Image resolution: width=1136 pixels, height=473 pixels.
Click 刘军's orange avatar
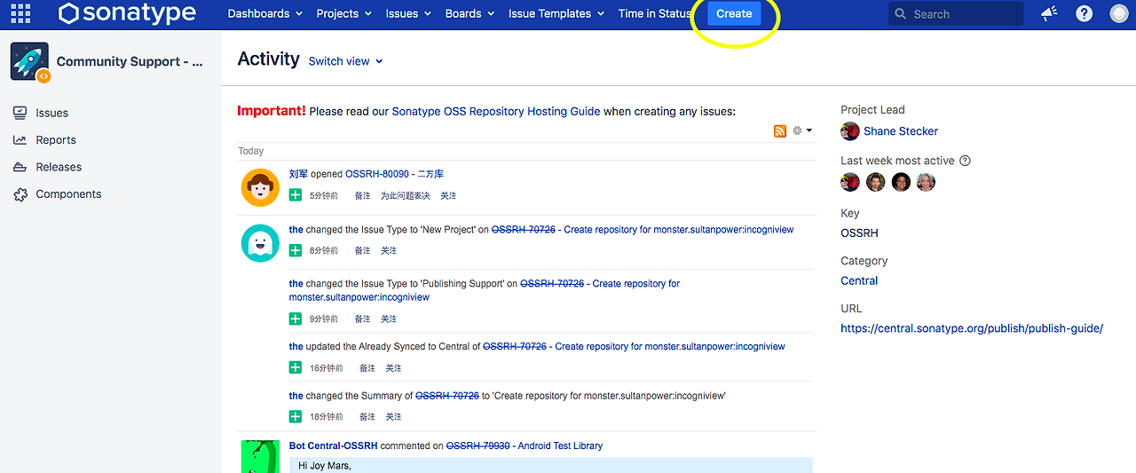pos(260,187)
